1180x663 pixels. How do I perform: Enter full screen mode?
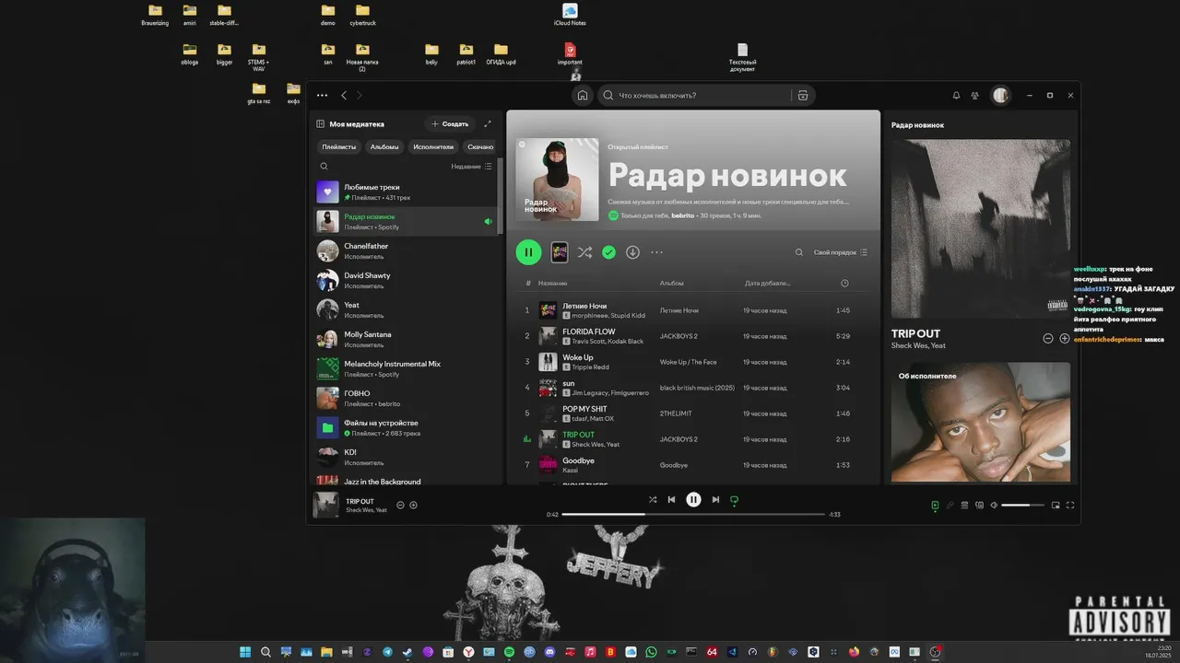tap(1070, 505)
